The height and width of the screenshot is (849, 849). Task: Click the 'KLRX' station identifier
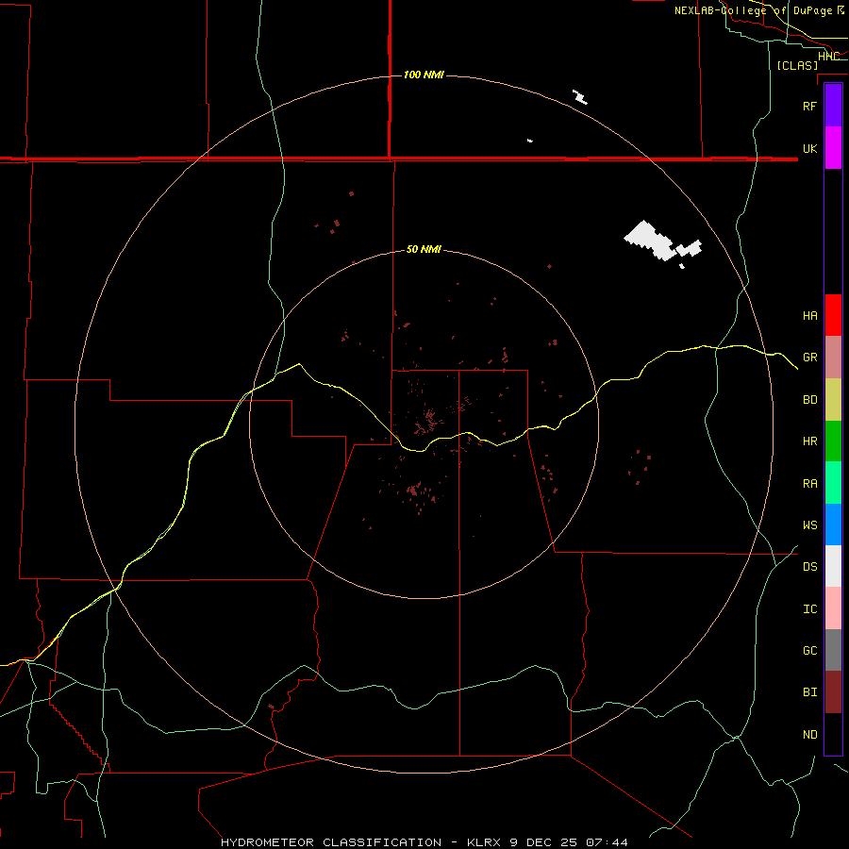click(x=485, y=842)
